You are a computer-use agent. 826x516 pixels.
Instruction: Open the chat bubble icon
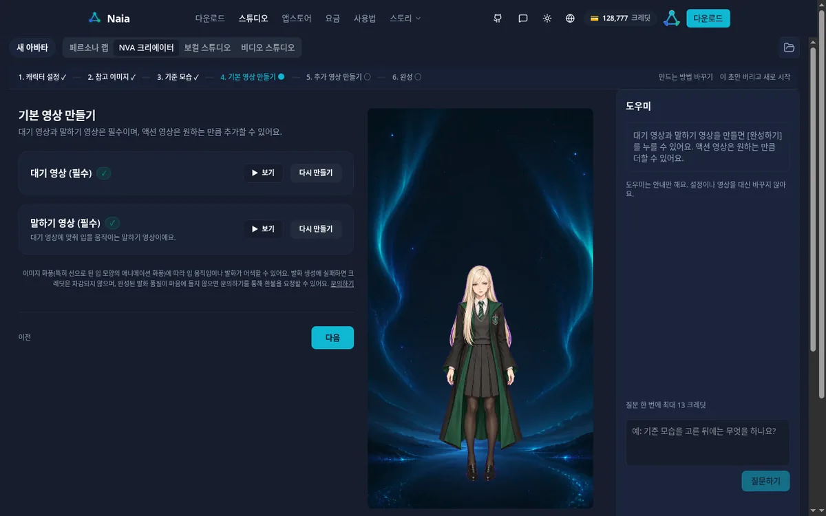tap(523, 19)
